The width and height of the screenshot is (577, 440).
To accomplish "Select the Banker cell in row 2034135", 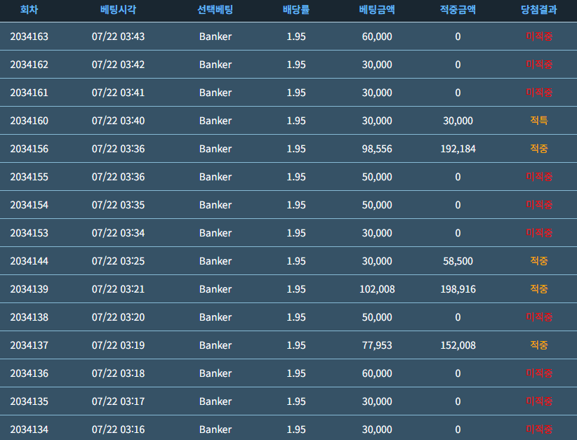I will pyautogui.click(x=215, y=401).
